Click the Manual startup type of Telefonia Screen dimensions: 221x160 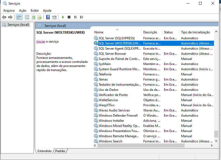(x=186, y=74)
